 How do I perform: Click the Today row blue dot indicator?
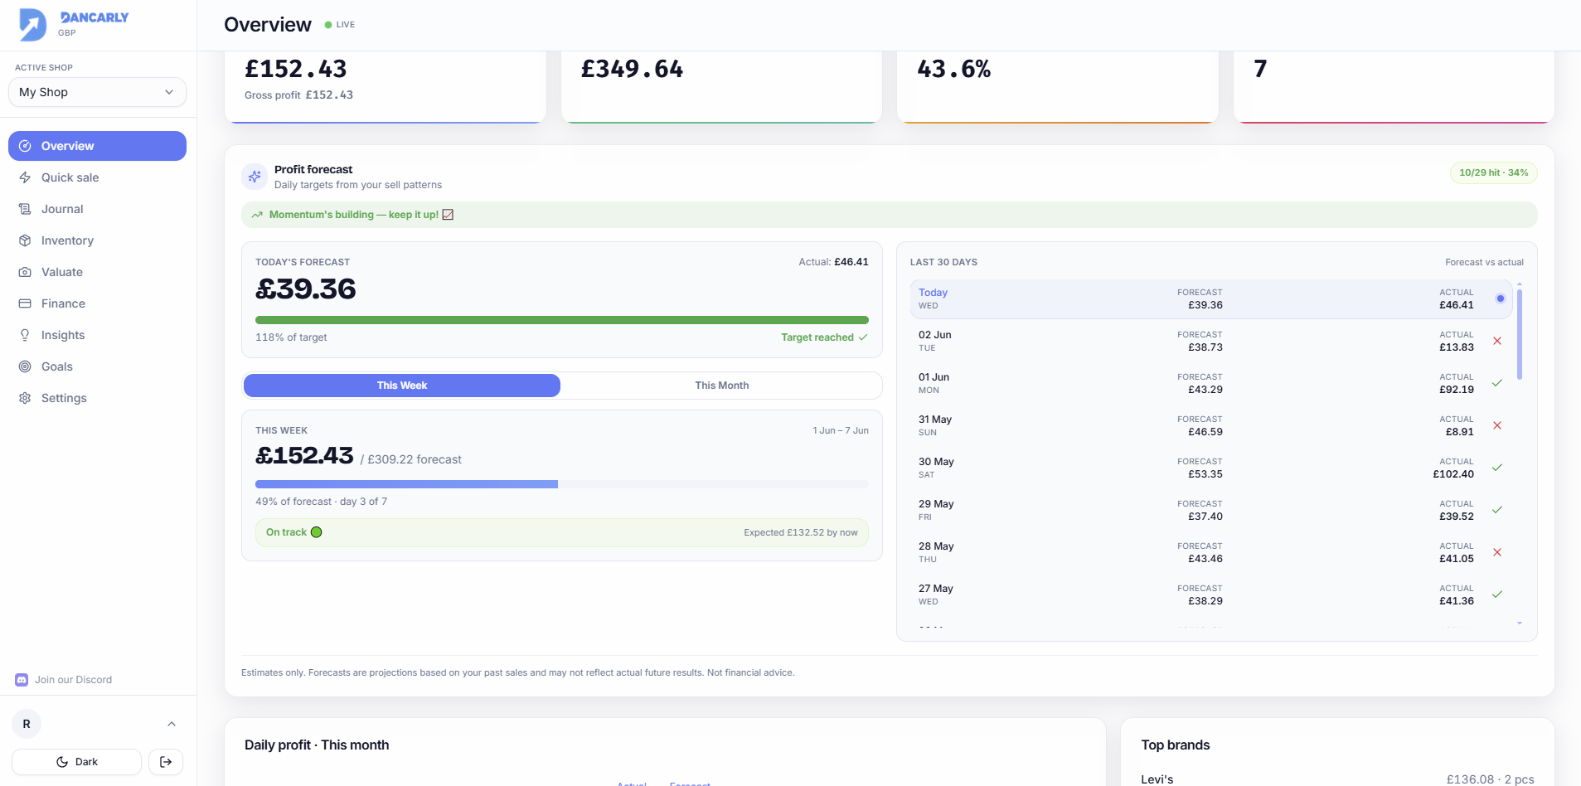(x=1500, y=298)
